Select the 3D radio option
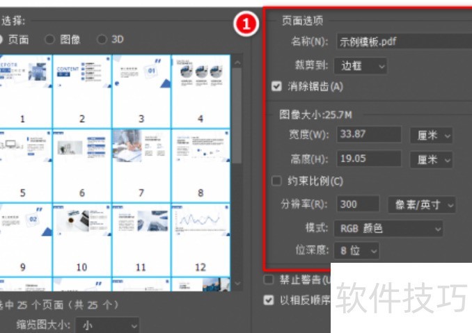This screenshot has width=472, height=333. click(x=102, y=40)
